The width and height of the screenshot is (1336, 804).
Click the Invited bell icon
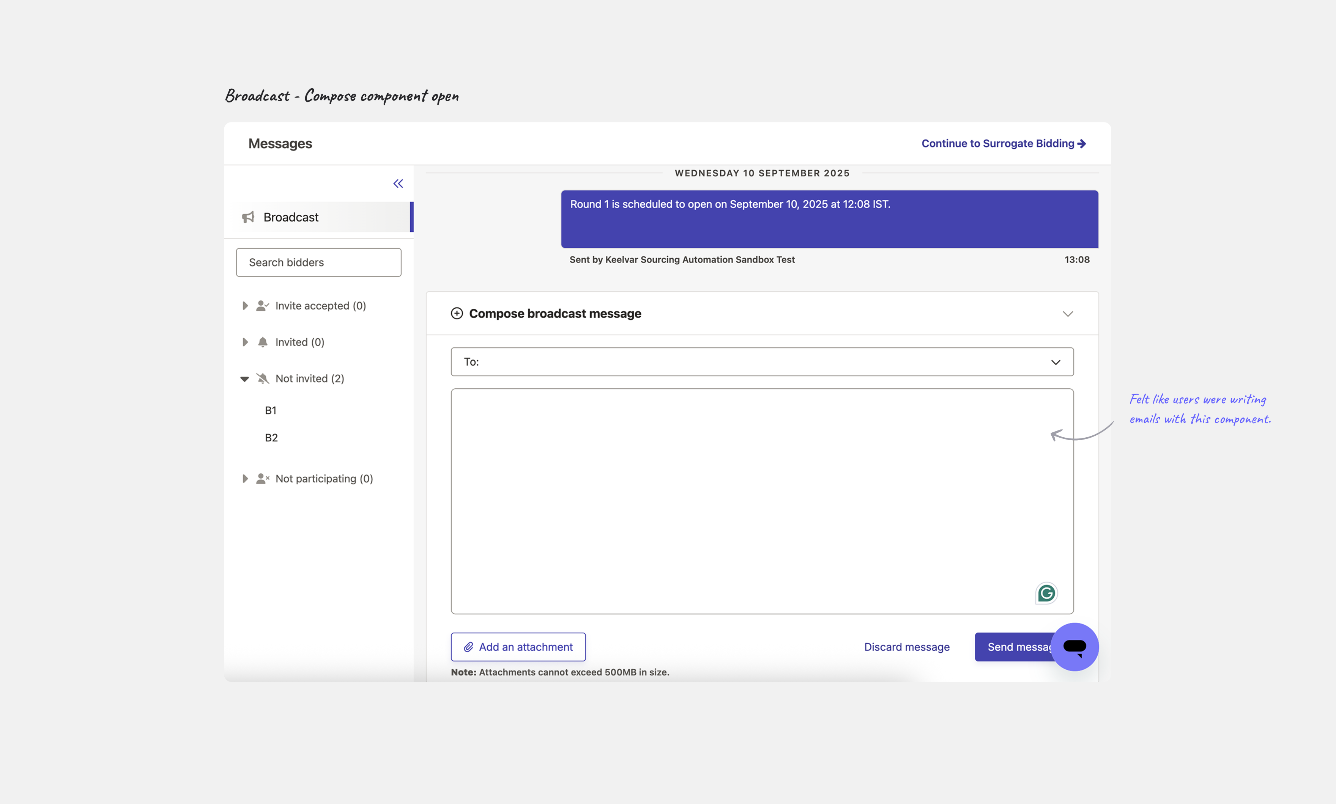coord(262,342)
